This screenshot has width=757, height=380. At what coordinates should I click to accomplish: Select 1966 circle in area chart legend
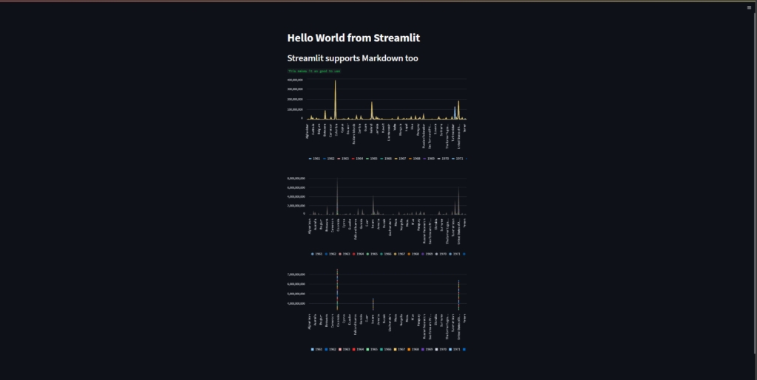coord(381,254)
